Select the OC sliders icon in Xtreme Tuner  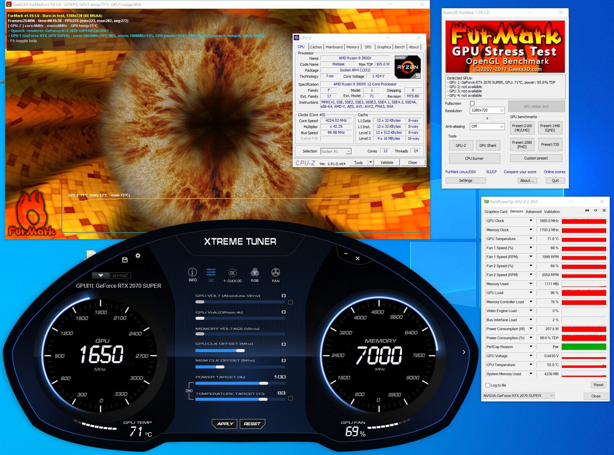[211, 275]
